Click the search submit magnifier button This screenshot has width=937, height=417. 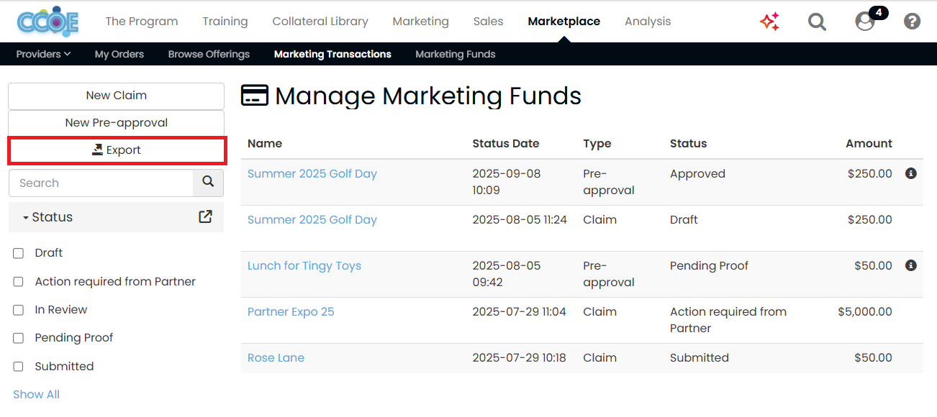pyautogui.click(x=208, y=183)
